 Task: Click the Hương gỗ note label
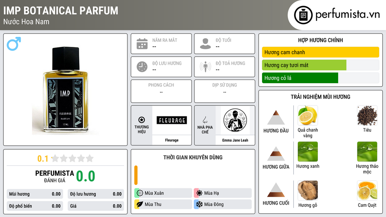tap(308, 205)
